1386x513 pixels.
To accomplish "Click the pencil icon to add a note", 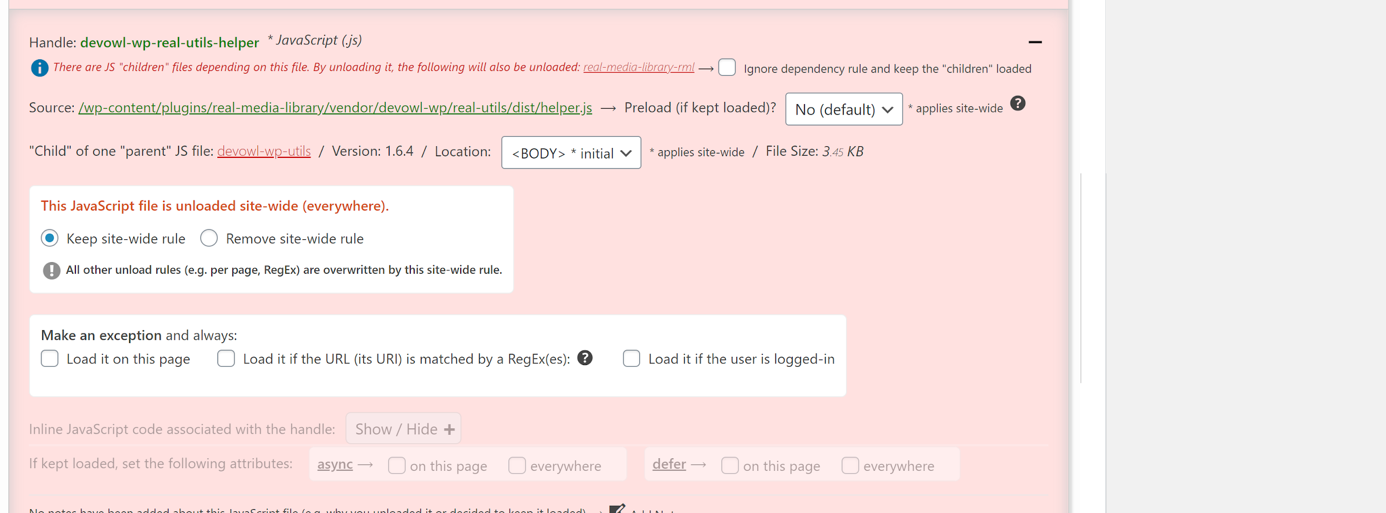I will [616, 509].
